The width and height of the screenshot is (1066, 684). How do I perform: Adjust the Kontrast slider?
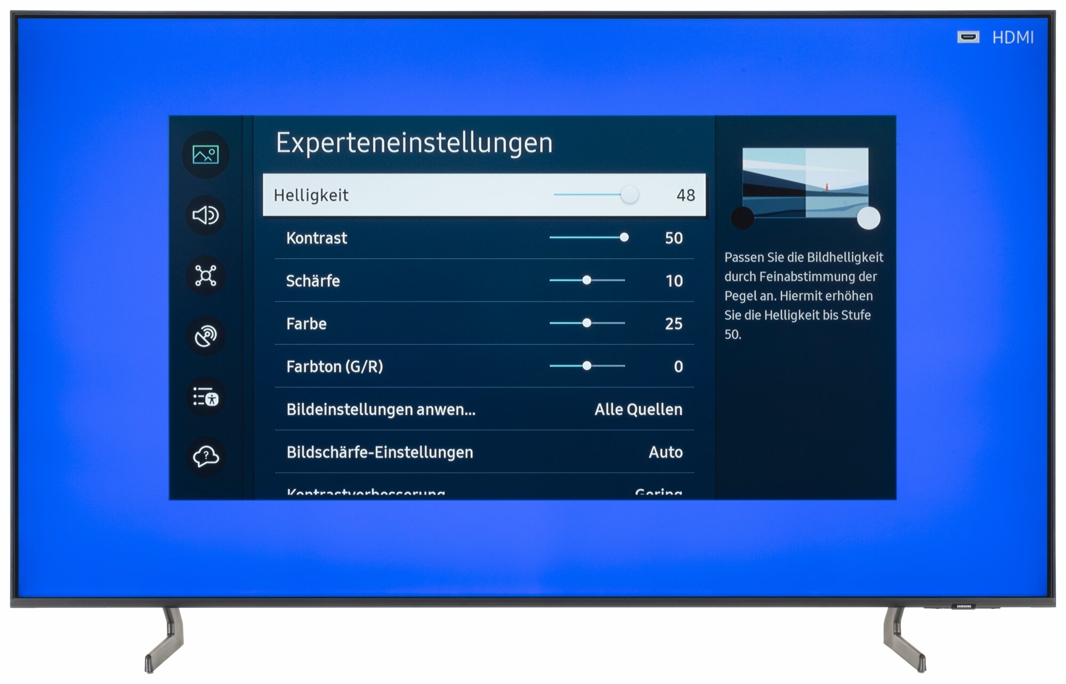(624, 238)
